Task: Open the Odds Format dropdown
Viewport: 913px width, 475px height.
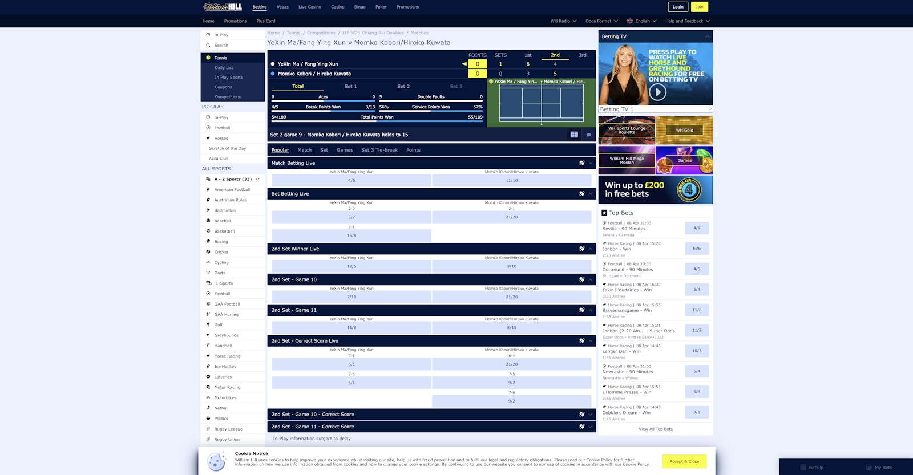Action: [601, 21]
